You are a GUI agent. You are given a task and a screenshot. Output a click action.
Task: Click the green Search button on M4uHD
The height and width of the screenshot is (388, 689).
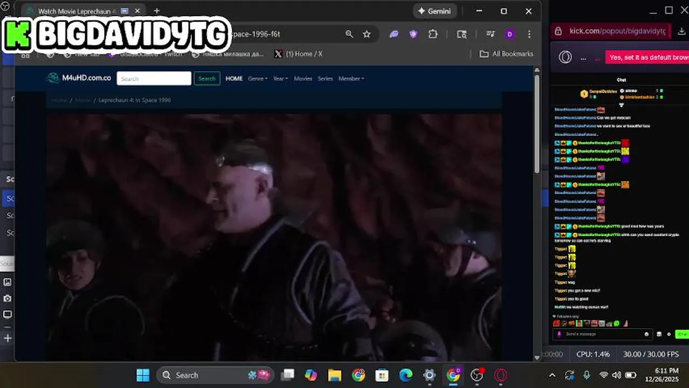point(207,79)
